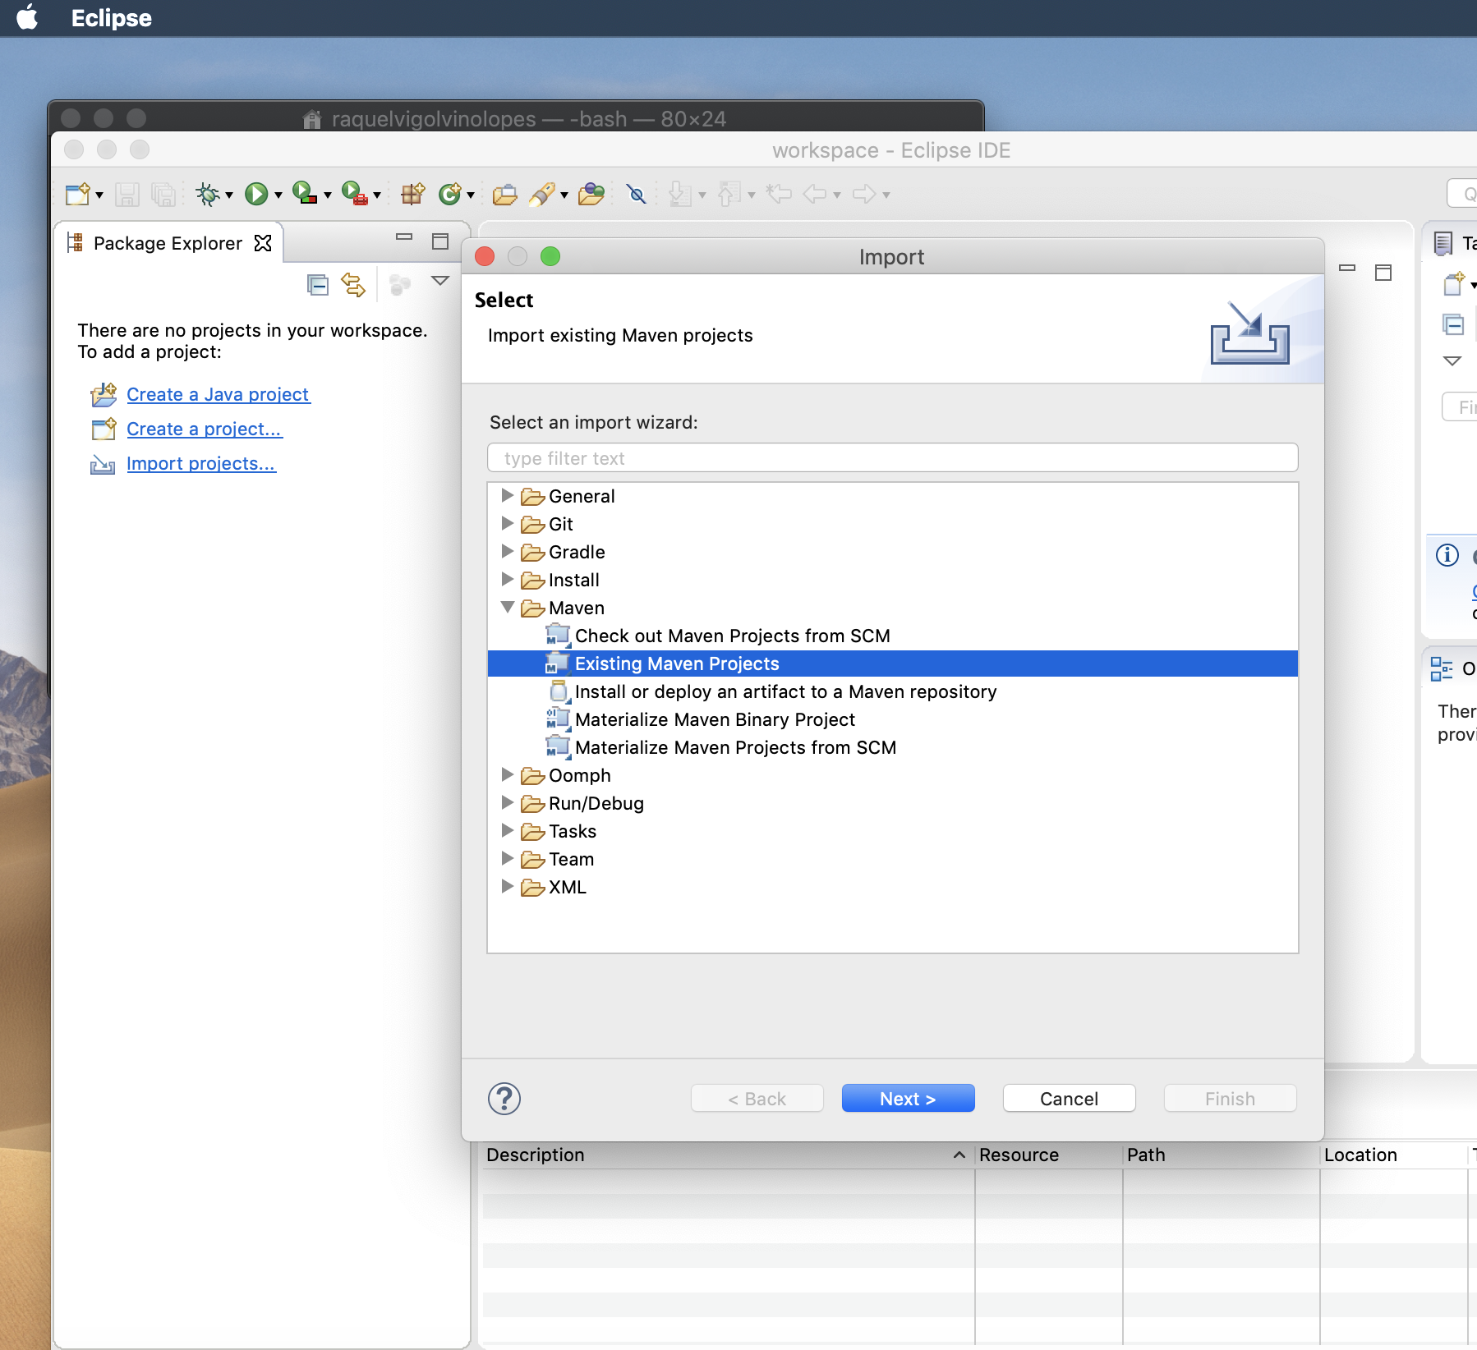Open the Package Explorer view menu triangle
The height and width of the screenshot is (1350, 1477).
point(440,281)
